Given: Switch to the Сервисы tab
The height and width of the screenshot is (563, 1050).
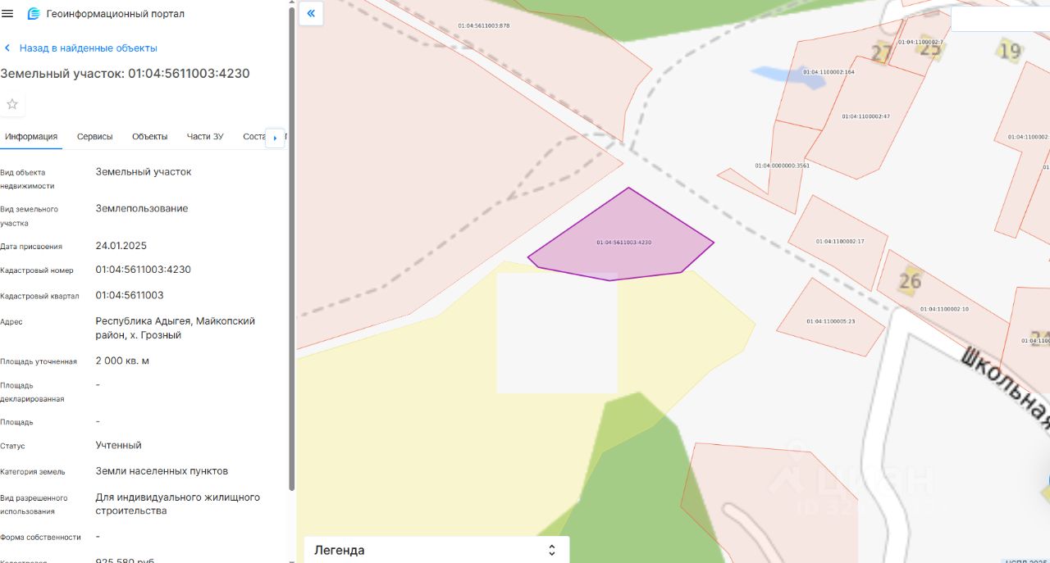Looking at the screenshot, I should tap(95, 137).
